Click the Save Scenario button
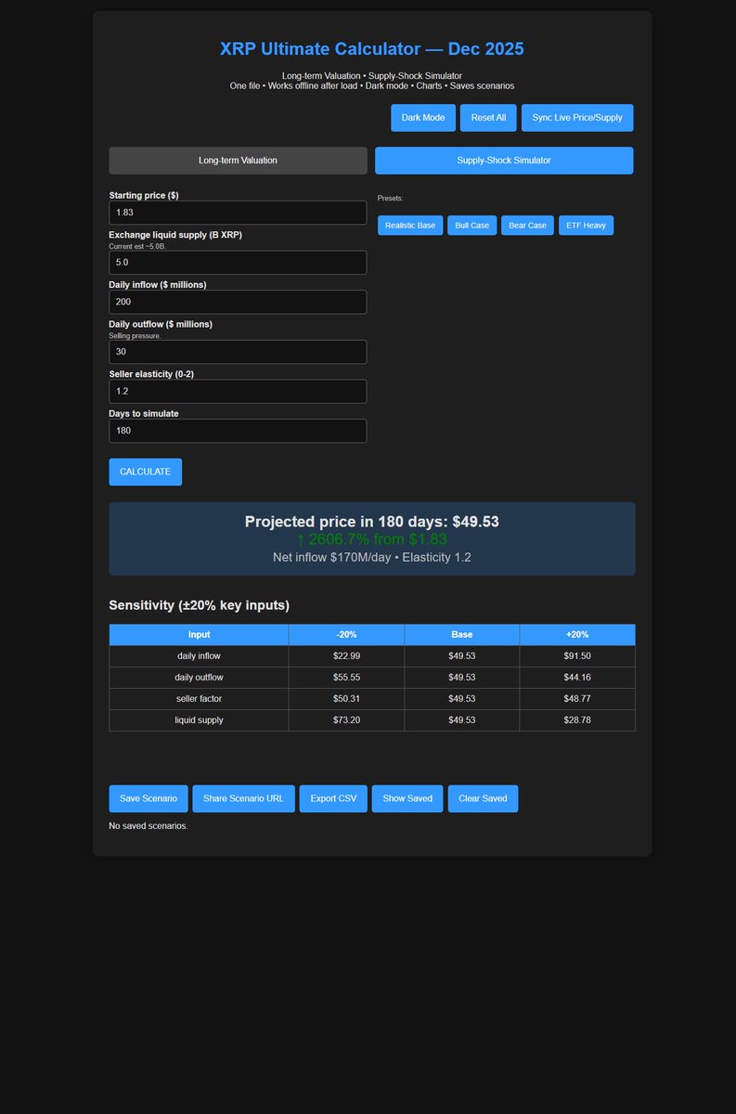 pos(148,798)
